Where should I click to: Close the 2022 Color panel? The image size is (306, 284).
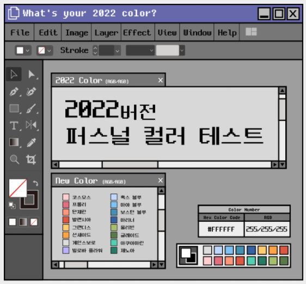point(161,80)
